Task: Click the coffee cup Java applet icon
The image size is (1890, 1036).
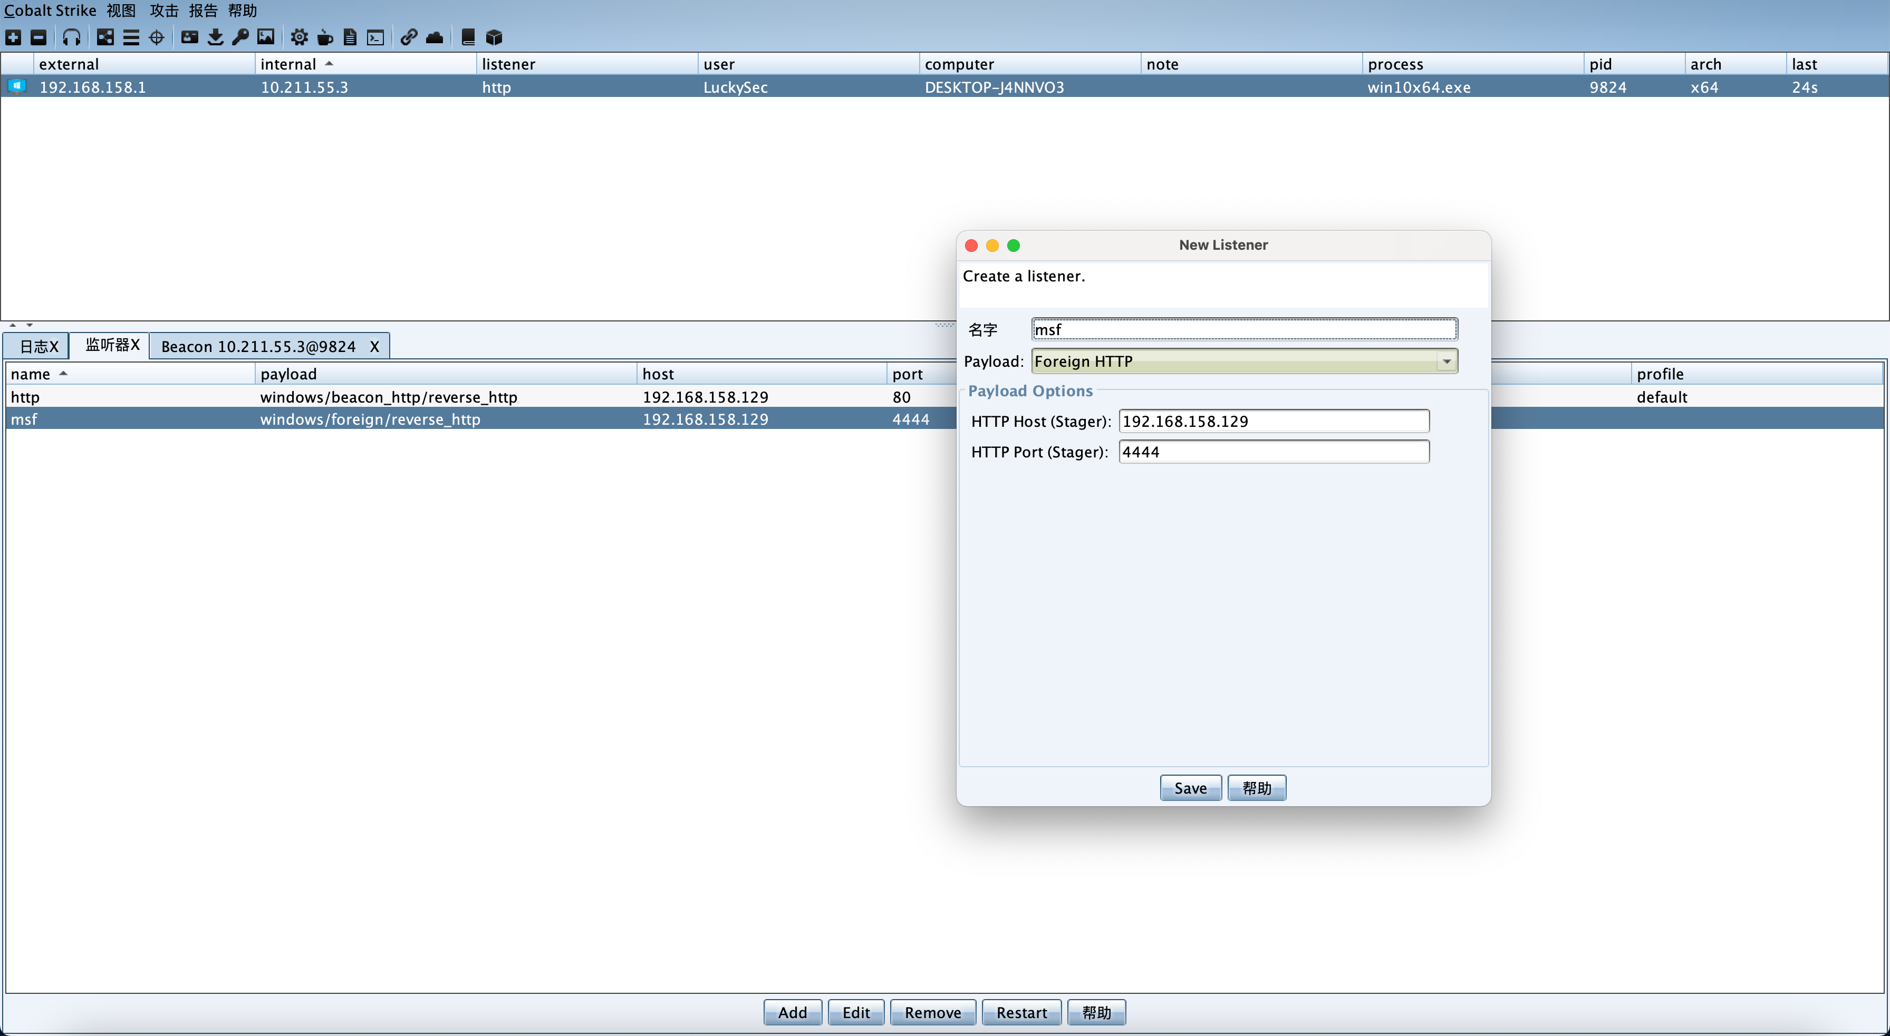Action: [324, 37]
